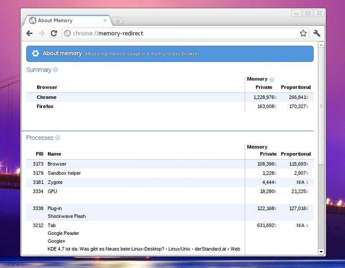Screen dimensions: 345x268
Task: Reload the About Memory page
Action: tap(54, 33)
